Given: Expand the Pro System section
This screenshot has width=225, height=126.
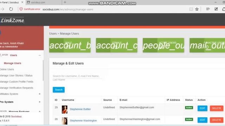Looking at the screenshot, I should point(40,102).
